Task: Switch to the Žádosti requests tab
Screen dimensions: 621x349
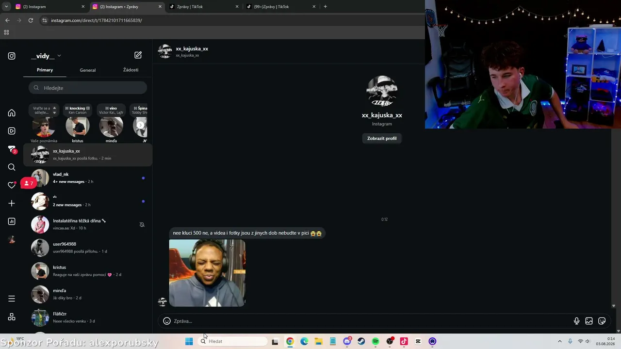Action: (131, 70)
